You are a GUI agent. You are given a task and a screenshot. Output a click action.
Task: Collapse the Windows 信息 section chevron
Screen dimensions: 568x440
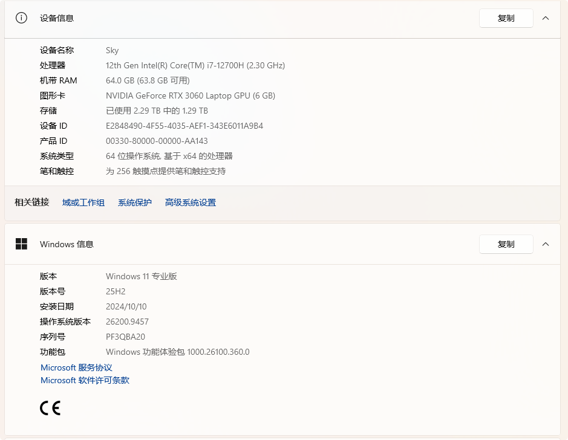point(545,244)
